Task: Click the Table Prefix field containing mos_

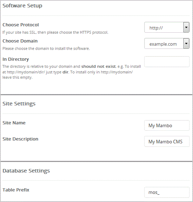Action: click(167, 192)
